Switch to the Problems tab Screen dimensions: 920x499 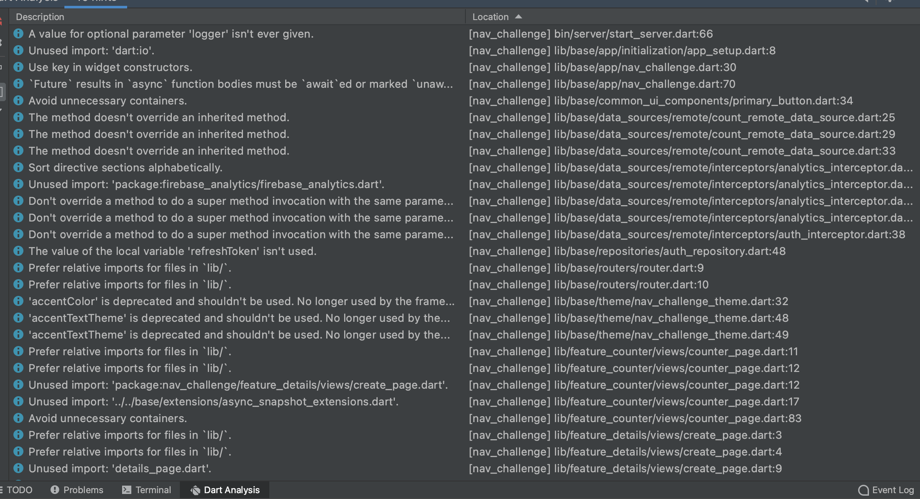tap(82, 489)
